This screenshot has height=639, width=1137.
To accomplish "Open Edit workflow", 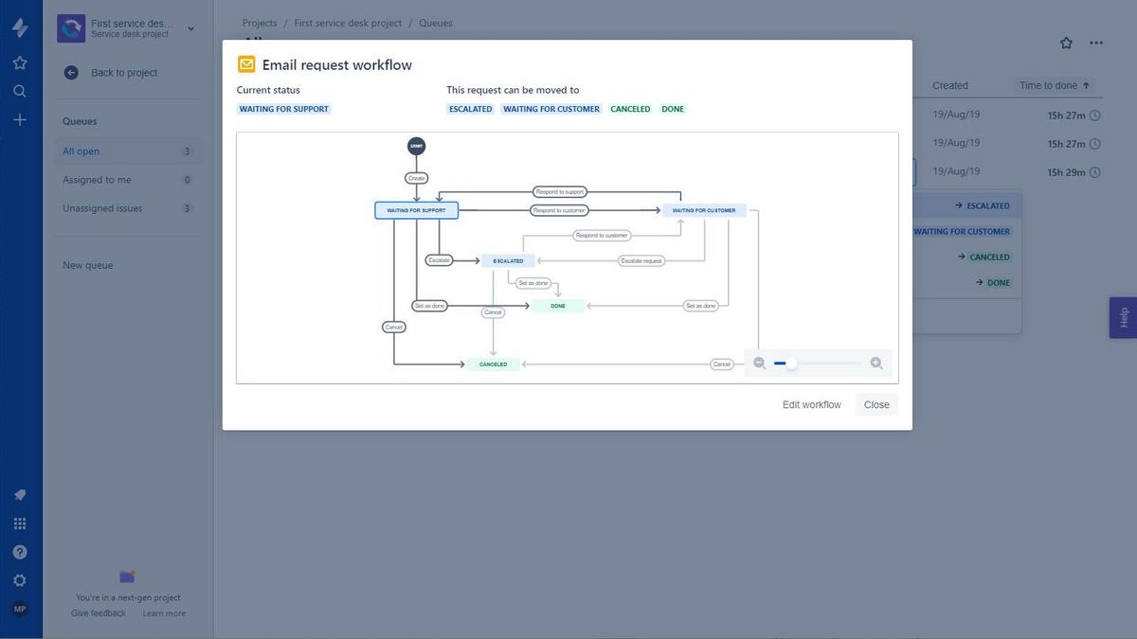I will tap(811, 404).
